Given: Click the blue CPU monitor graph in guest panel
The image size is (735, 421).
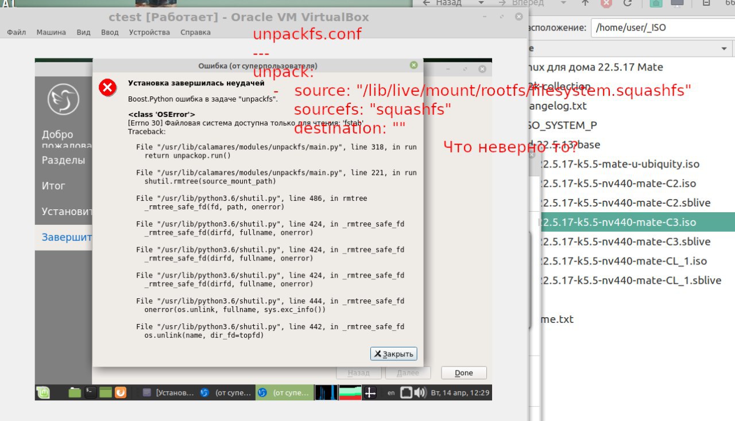Looking at the screenshot, I should pos(327,393).
